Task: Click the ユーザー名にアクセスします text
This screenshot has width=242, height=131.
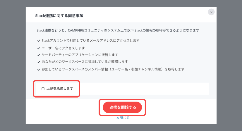Action: click(63, 48)
